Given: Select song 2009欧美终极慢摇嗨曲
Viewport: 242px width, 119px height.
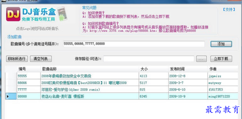Looking at the screenshot, I should pyautogui.click(x=90, y=83).
